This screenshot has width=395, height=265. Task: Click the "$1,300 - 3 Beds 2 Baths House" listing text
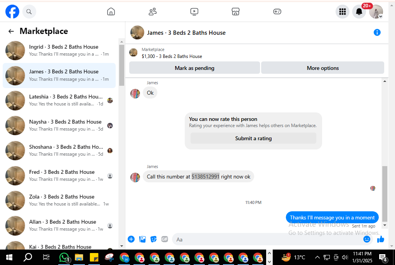pos(172,56)
